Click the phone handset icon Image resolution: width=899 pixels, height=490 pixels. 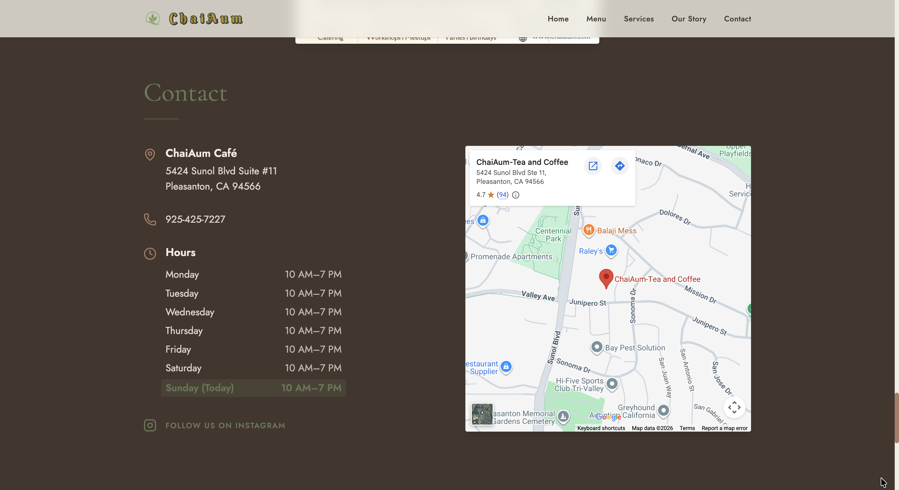tap(150, 220)
